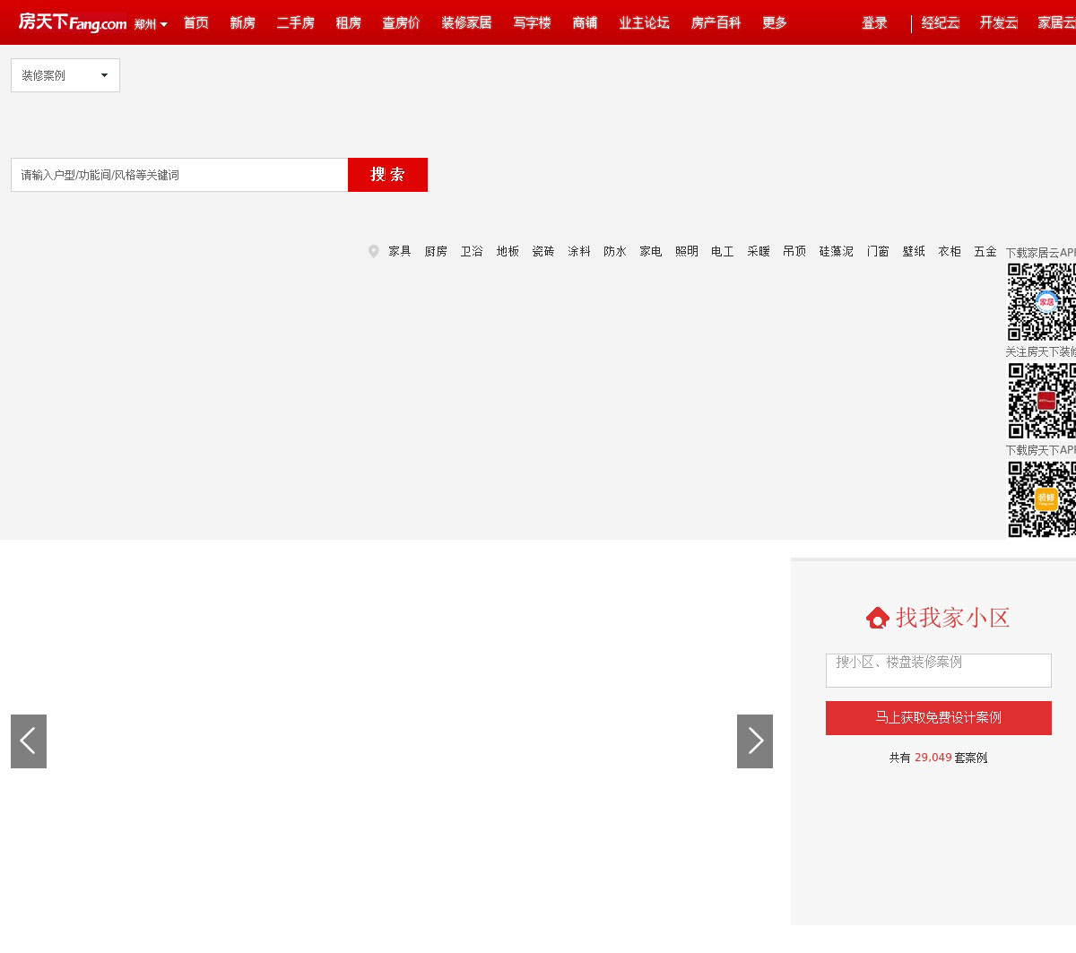Select the 家电 category link
1076x953 pixels.
click(651, 252)
